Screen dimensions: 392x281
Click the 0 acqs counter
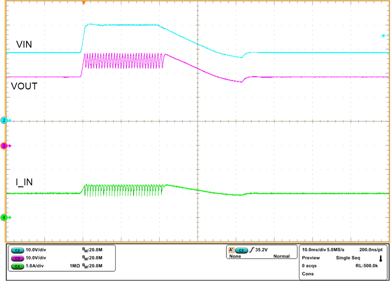(x=309, y=266)
